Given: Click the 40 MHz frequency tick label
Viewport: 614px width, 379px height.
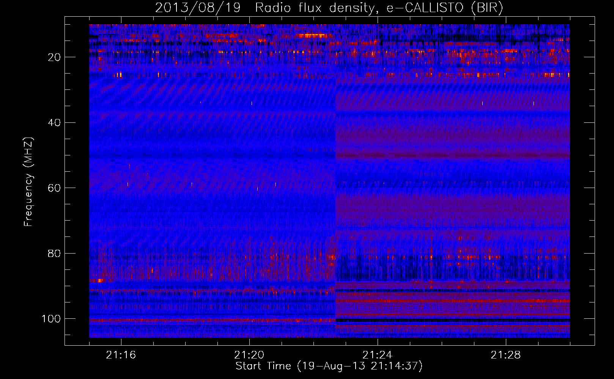Looking at the screenshot, I should (x=55, y=123).
